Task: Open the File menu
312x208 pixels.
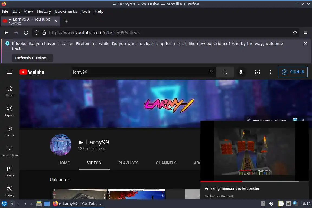Action: coord(5,11)
